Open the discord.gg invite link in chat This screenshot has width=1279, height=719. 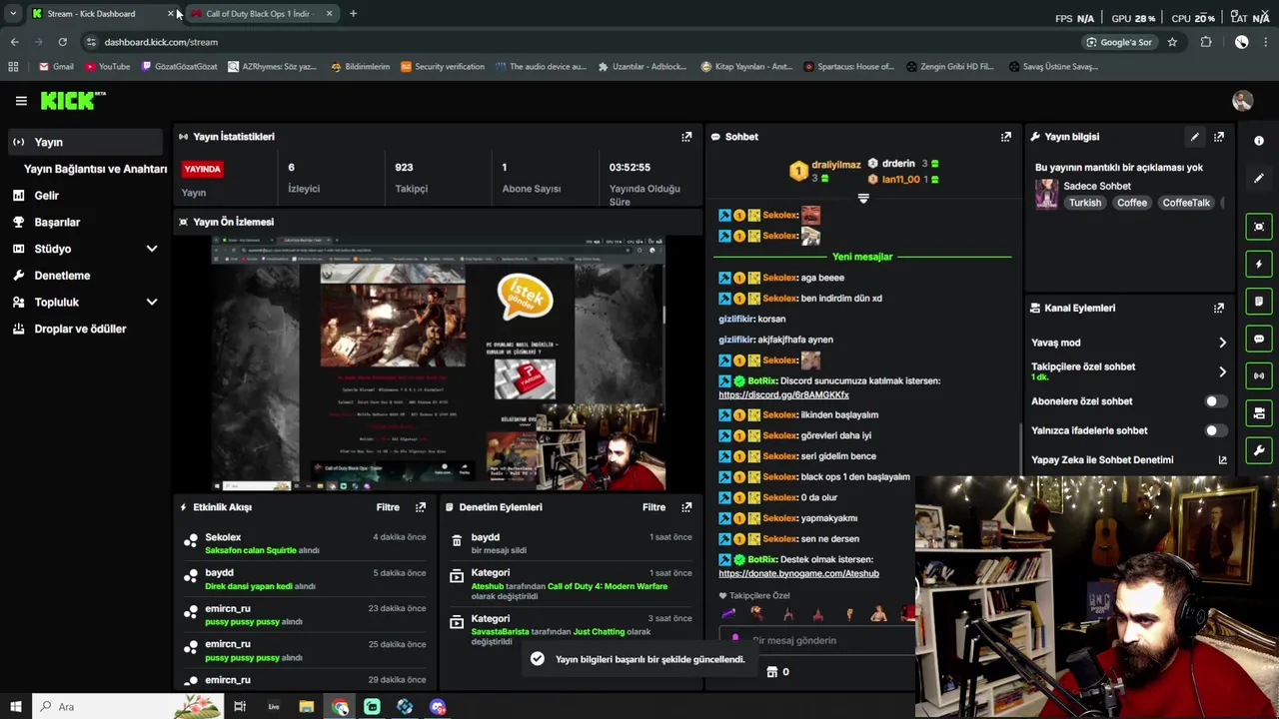tap(783, 395)
